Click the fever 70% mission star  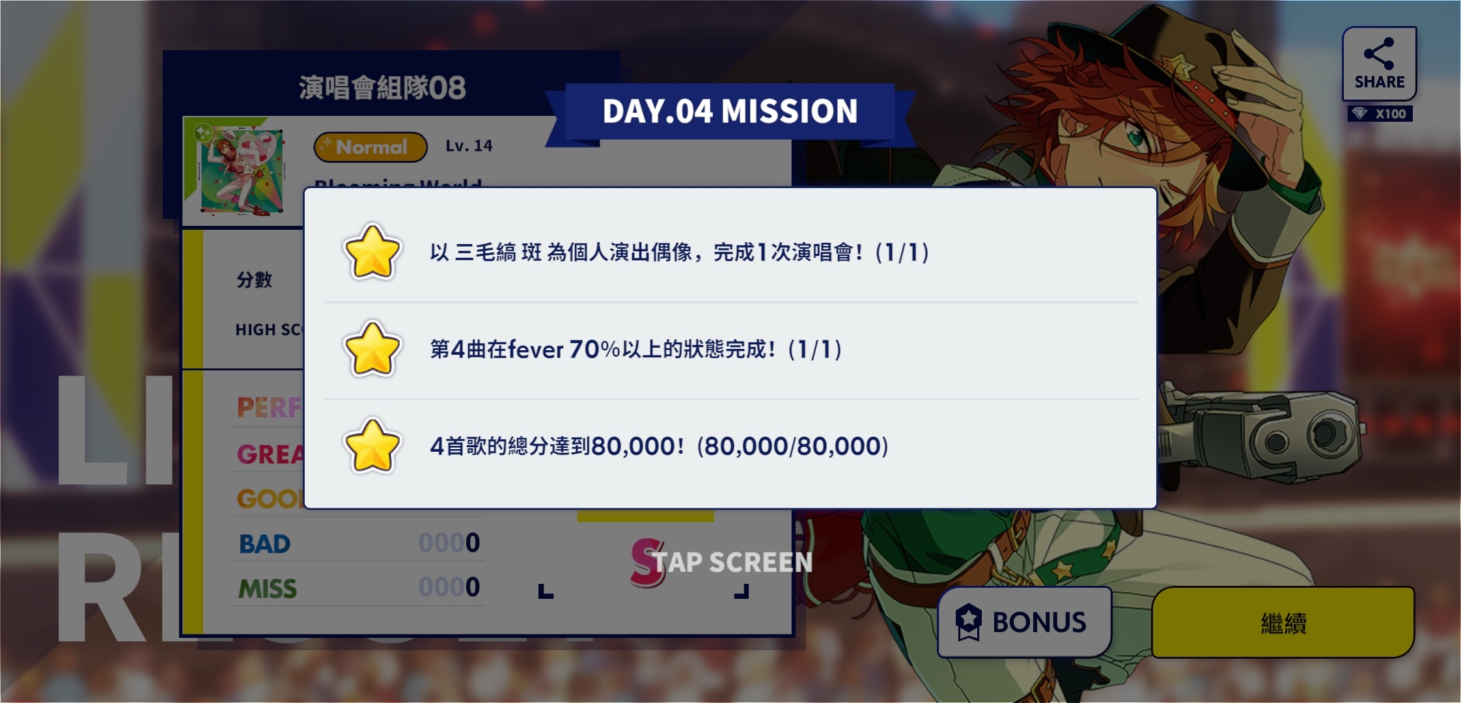tap(372, 350)
